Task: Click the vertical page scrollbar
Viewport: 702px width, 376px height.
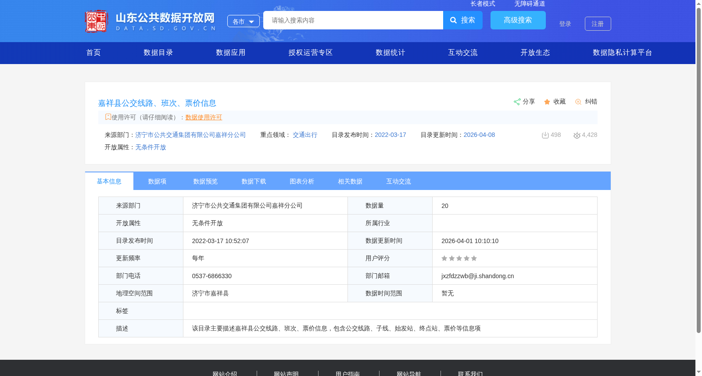Action: 698,170
